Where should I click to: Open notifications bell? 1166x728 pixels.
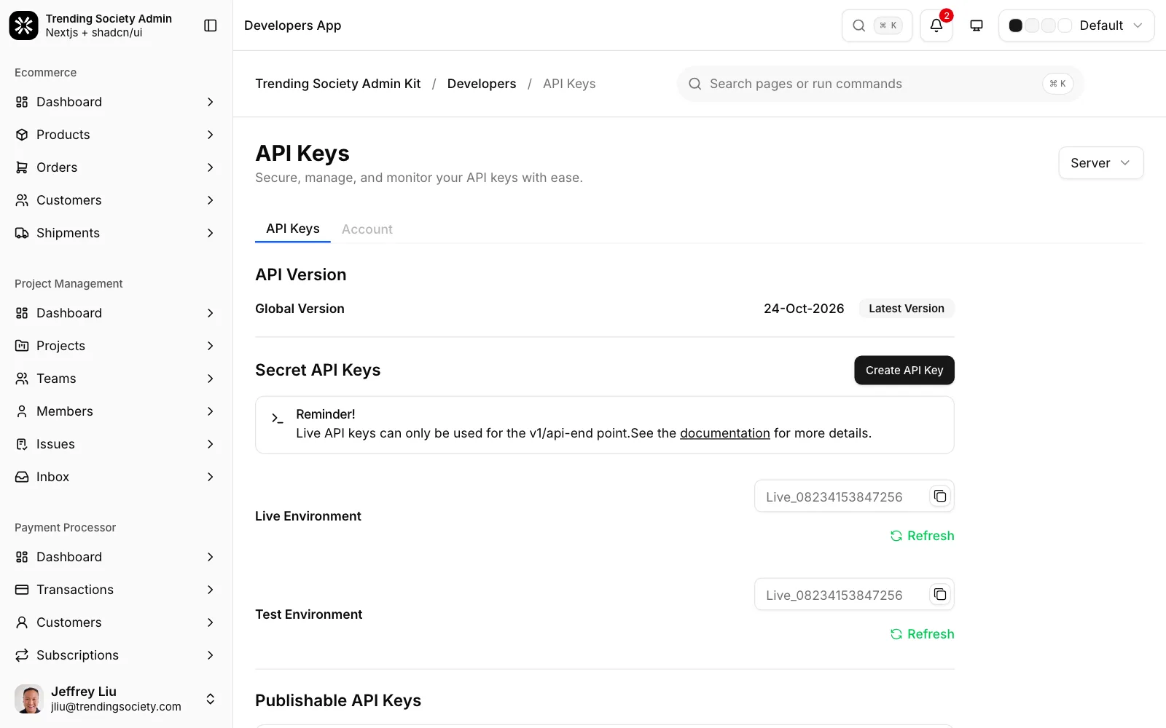pyautogui.click(x=936, y=25)
